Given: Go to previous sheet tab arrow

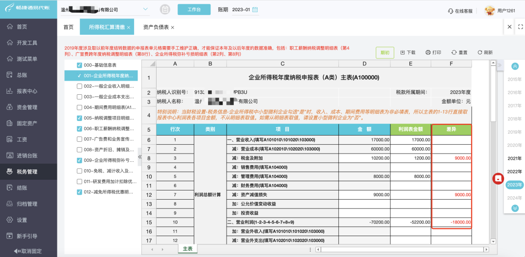Looking at the screenshot, I should tap(152, 249).
